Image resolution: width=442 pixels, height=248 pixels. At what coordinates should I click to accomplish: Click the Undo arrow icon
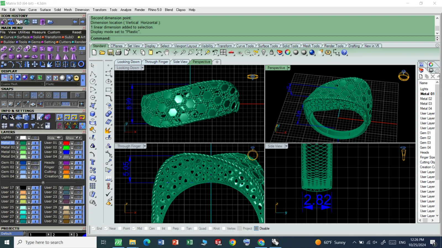coord(159,52)
